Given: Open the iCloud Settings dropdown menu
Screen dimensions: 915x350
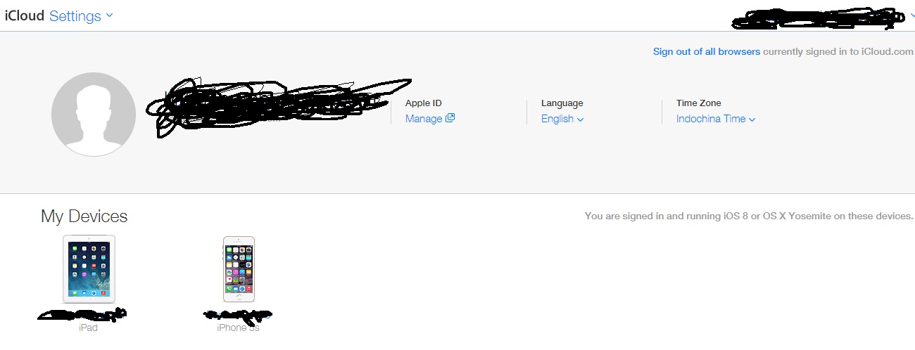Looking at the screenshot, I should pos(81,16).
